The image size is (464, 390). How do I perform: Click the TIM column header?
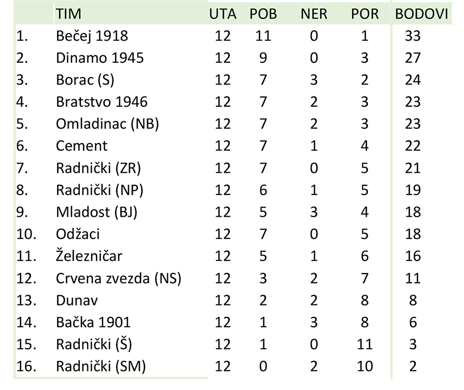[68, 14]
